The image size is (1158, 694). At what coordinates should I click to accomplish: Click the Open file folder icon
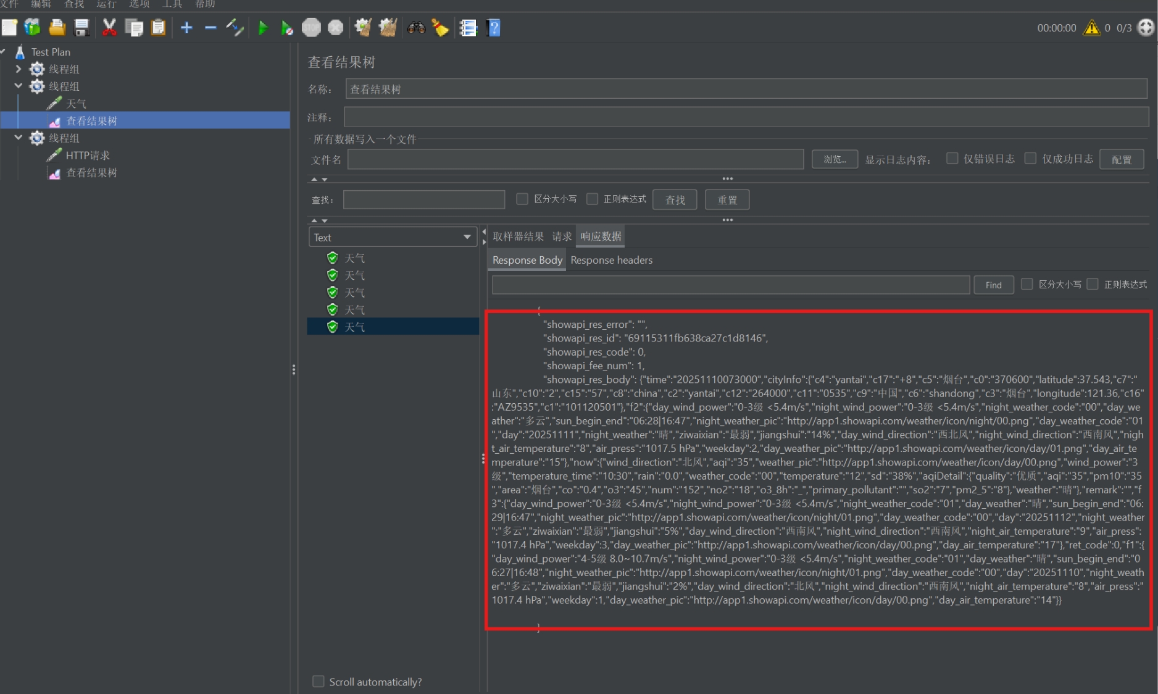(57, 28)
